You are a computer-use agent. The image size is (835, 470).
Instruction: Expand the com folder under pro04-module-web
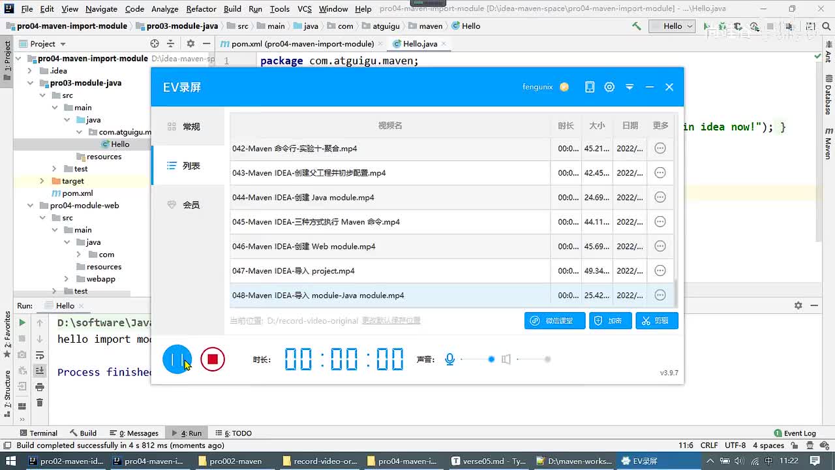pyautogui.click(x=79, y=255)
